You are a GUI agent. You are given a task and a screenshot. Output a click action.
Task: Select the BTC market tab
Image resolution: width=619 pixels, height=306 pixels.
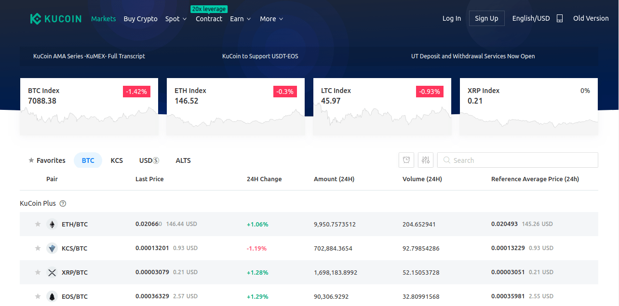click(88, 160)
